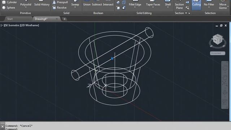Viewport: 231px width, 130px height.
Task: Activate the Revolve tool
Action: click(60, 8)
